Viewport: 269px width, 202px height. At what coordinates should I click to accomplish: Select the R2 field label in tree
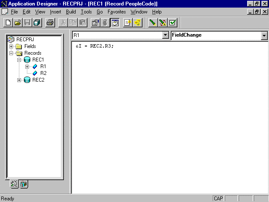43,73
